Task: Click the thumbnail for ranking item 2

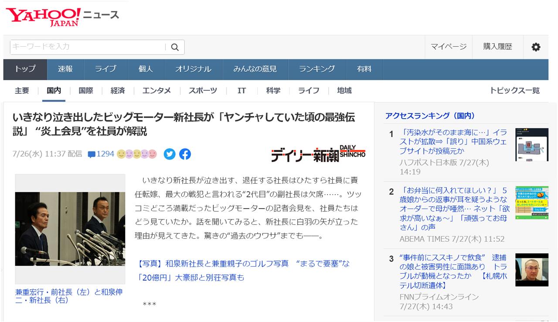Action: click(531, 202)
